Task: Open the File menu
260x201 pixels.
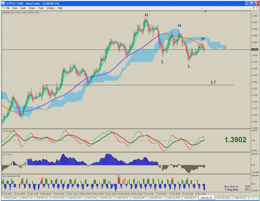Action: coord(7,8)
